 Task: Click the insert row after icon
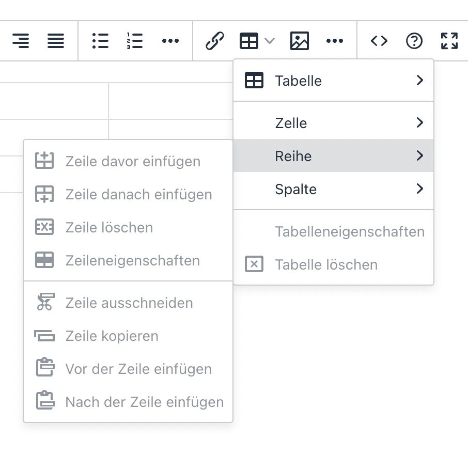pos(44,194)
